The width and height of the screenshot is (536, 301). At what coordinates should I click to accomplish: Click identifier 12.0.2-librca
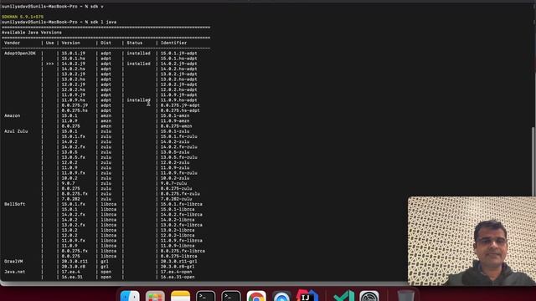178,236
